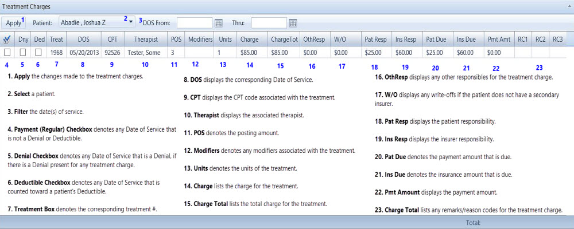Click the DOS From date field

tap(195, 23)
